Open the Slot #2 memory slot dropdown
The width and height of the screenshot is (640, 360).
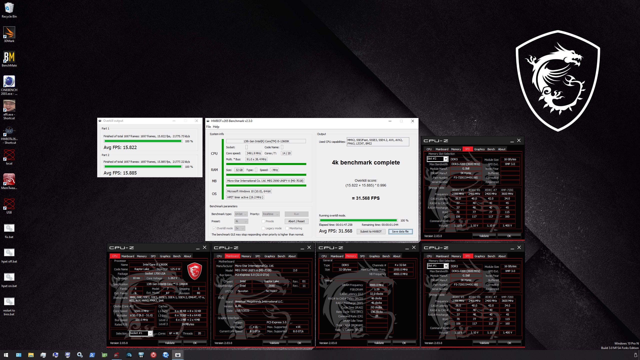point(437,159)
